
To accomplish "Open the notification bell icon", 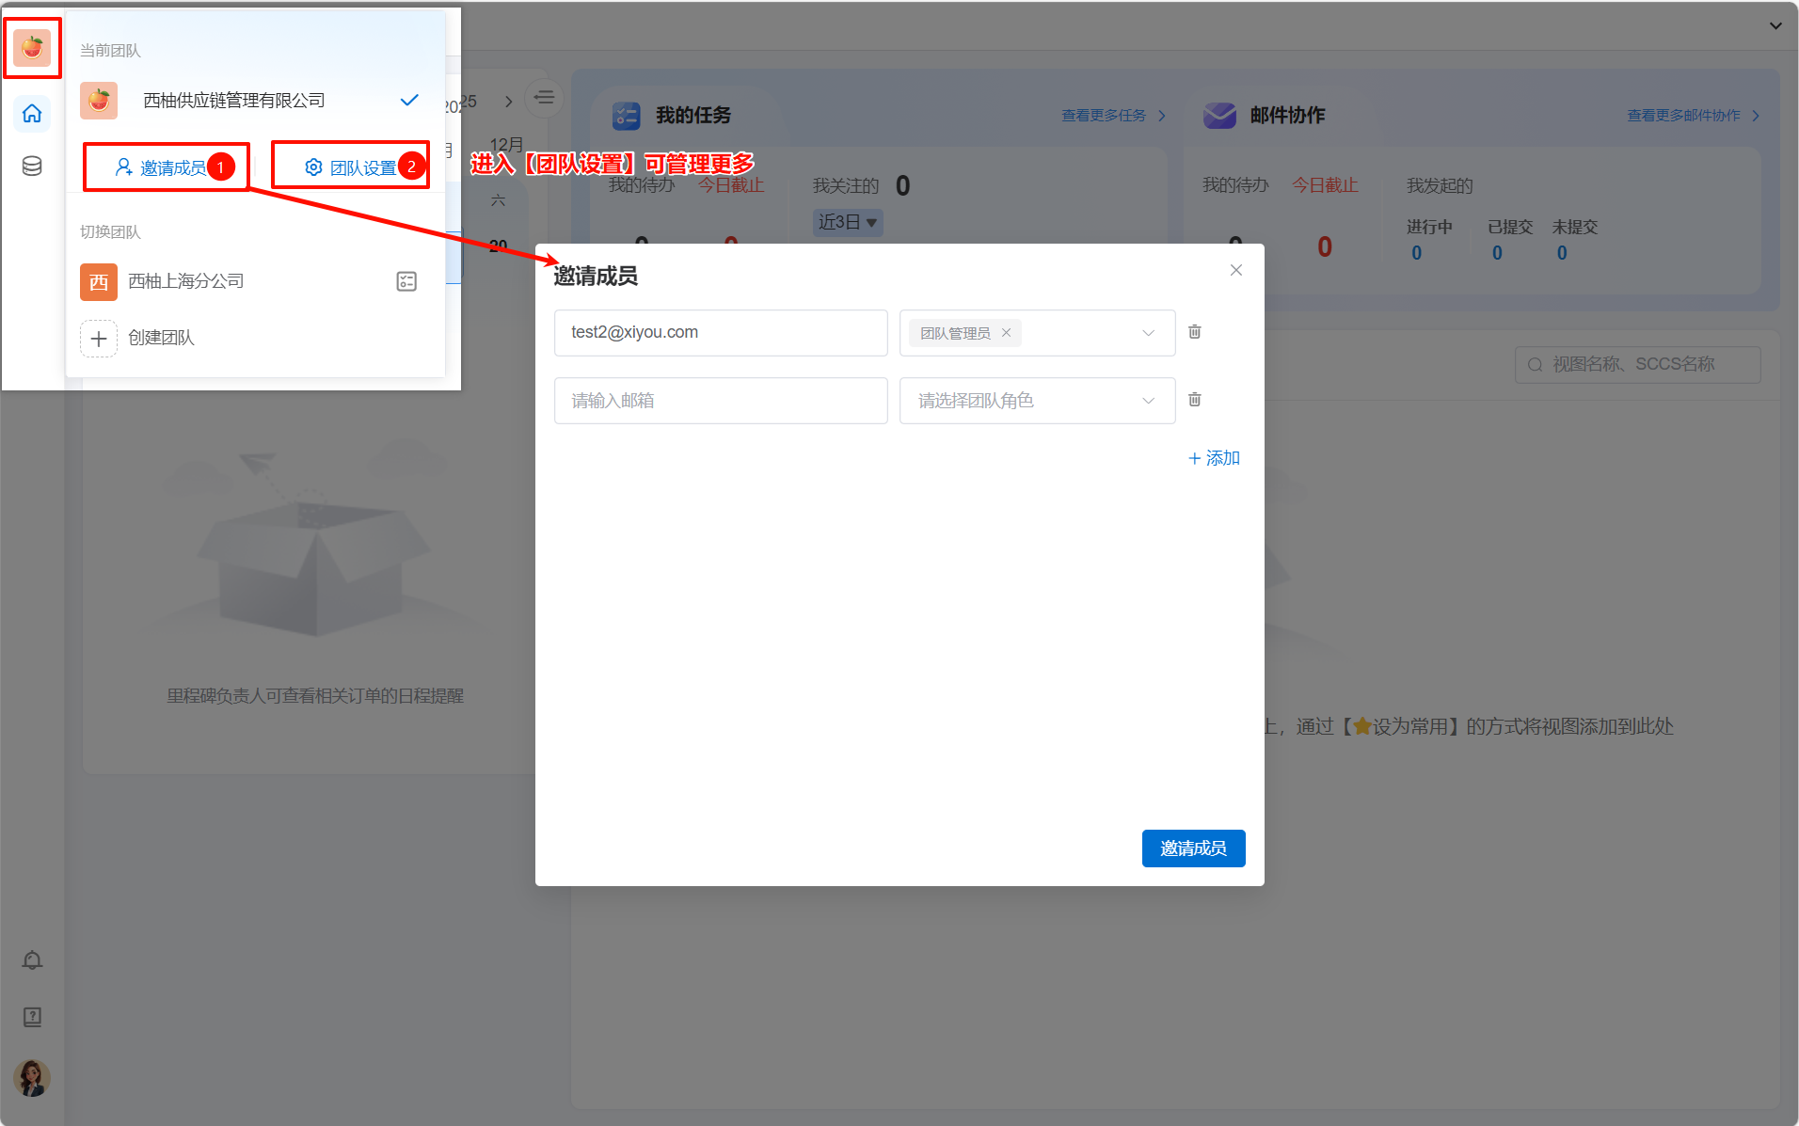I will (32, 959).
